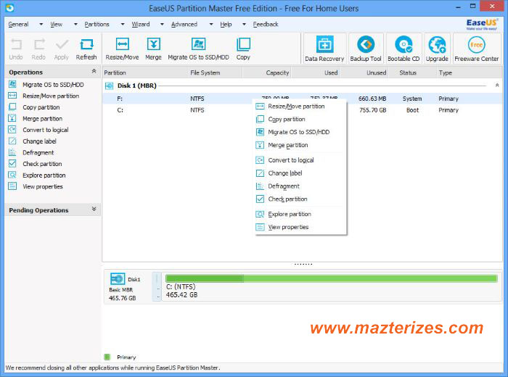The height and width of the screenshot is (377, 508).
Task: Sort by the Type column header
Action: (470, 72)
